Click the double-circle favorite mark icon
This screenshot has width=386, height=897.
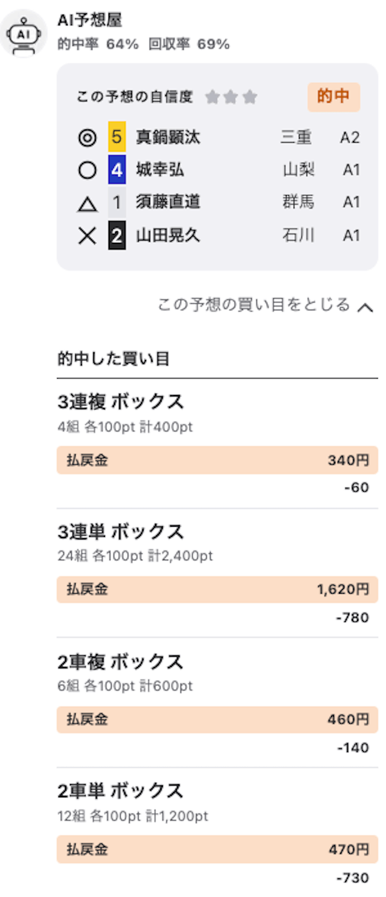[87, 138]
